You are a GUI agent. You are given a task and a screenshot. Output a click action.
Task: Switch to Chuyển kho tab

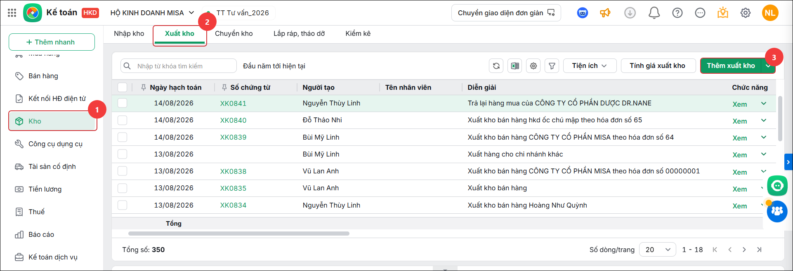tap(234, 34)
